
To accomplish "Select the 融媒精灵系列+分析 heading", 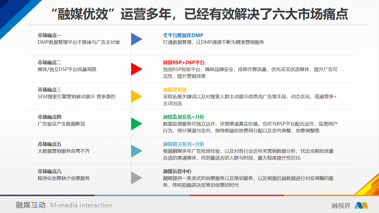I will click(184, 144).
